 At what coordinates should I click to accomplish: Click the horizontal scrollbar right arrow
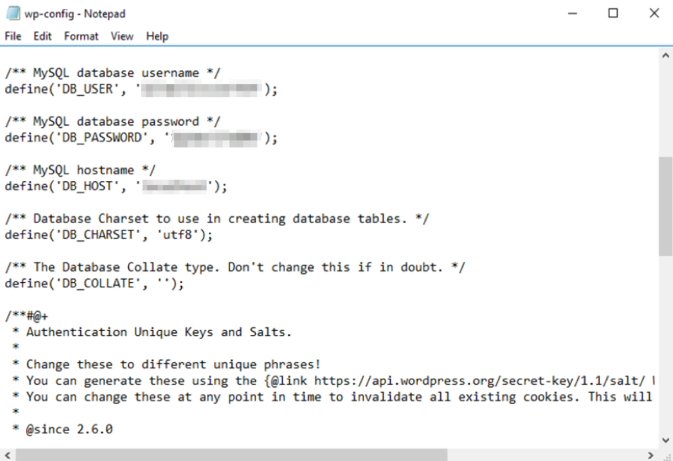click(651, 455)
